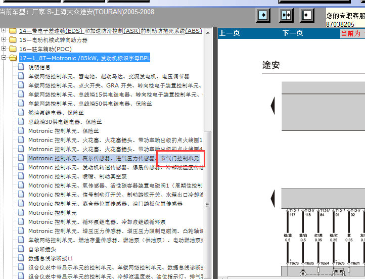Image resolution: width=365 pixels, height=279 pixels.
Task: Click tree panel vertical scrollbar thumb
Action: pyautogui.click(x=207, y=205)
